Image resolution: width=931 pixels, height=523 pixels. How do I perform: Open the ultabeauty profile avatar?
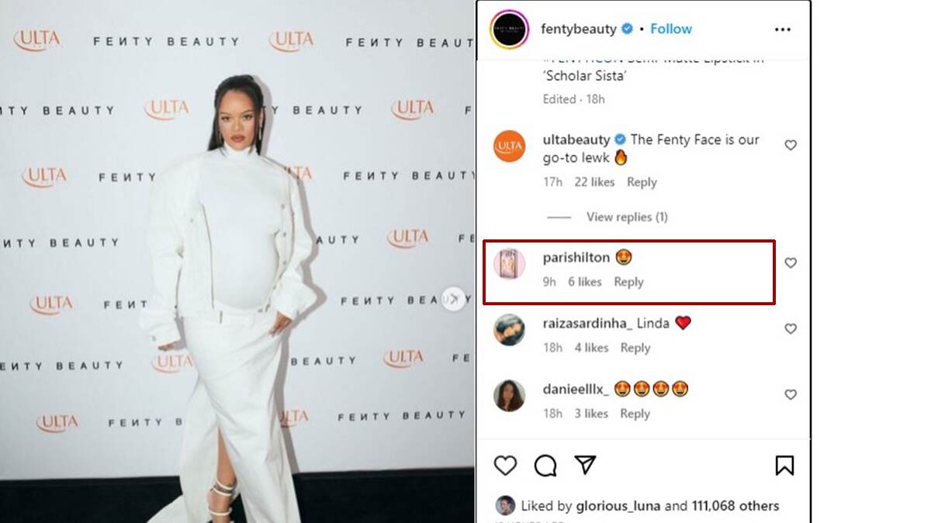[510, 146]
